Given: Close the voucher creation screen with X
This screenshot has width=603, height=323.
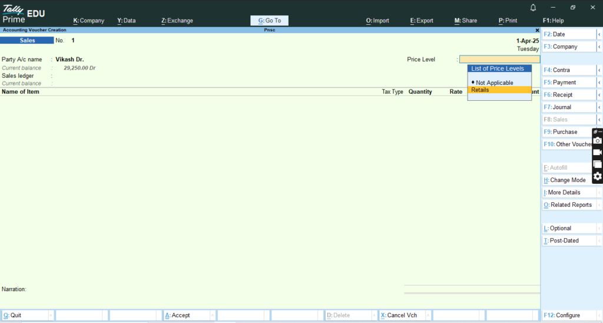Looking at the screenshot, I should 537,30.
